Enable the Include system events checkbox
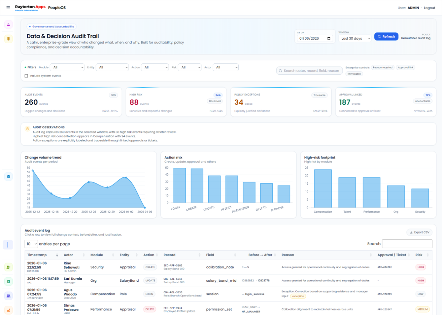 pos(26,76)
